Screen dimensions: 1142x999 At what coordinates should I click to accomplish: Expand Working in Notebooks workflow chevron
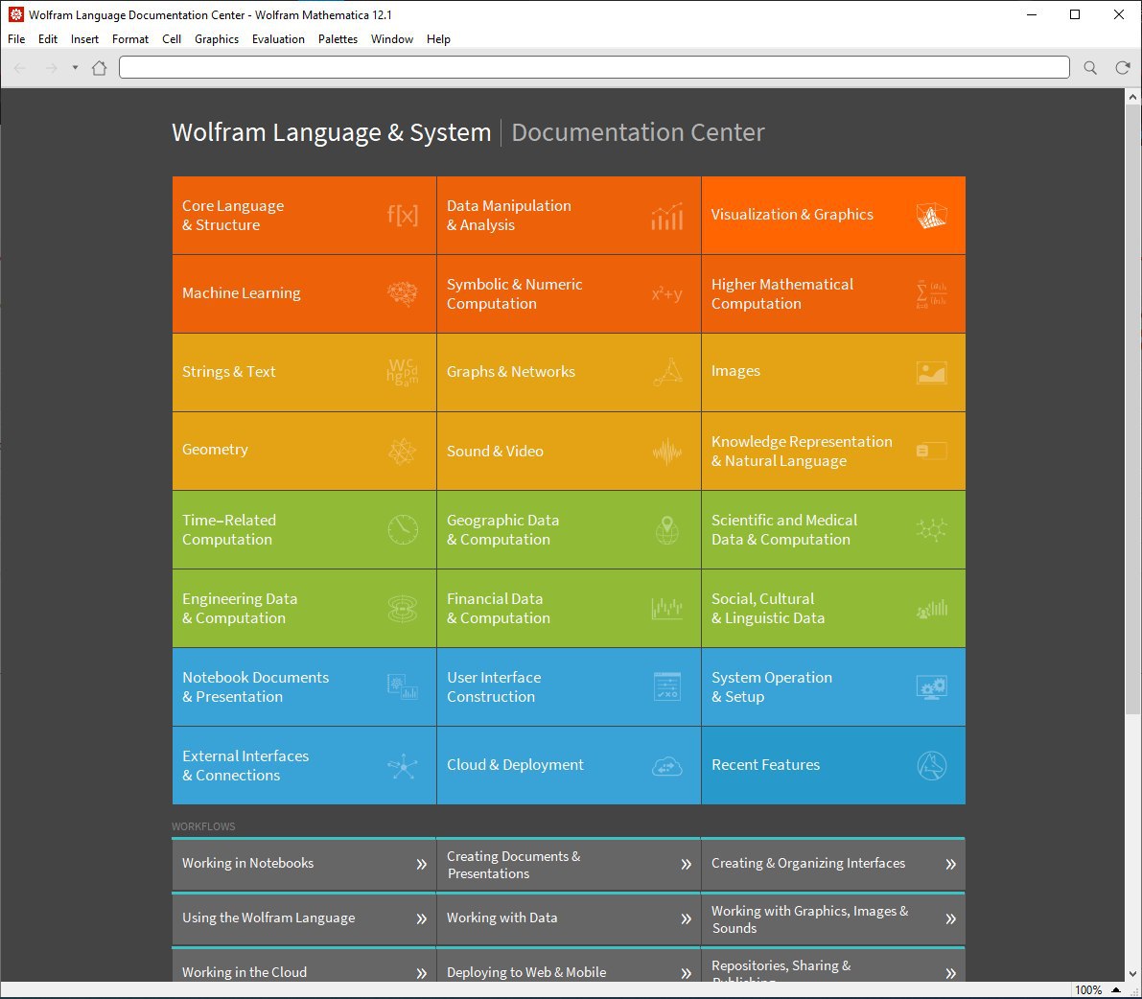tap(421, 864)
